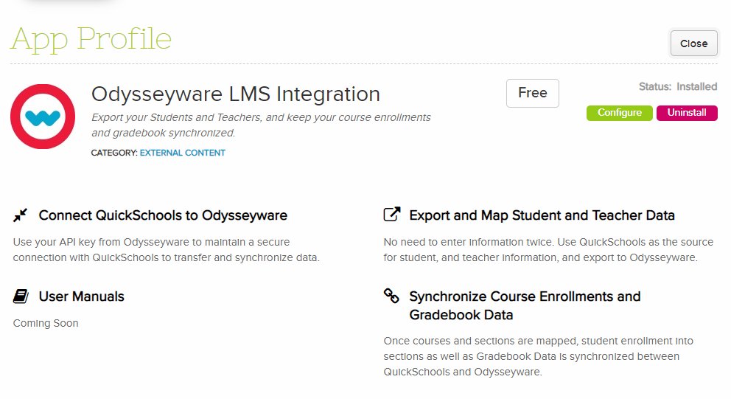Click the API key description paragraph
Image resolution: width=731 pixels, height=399 pixels.
point(167,250)
